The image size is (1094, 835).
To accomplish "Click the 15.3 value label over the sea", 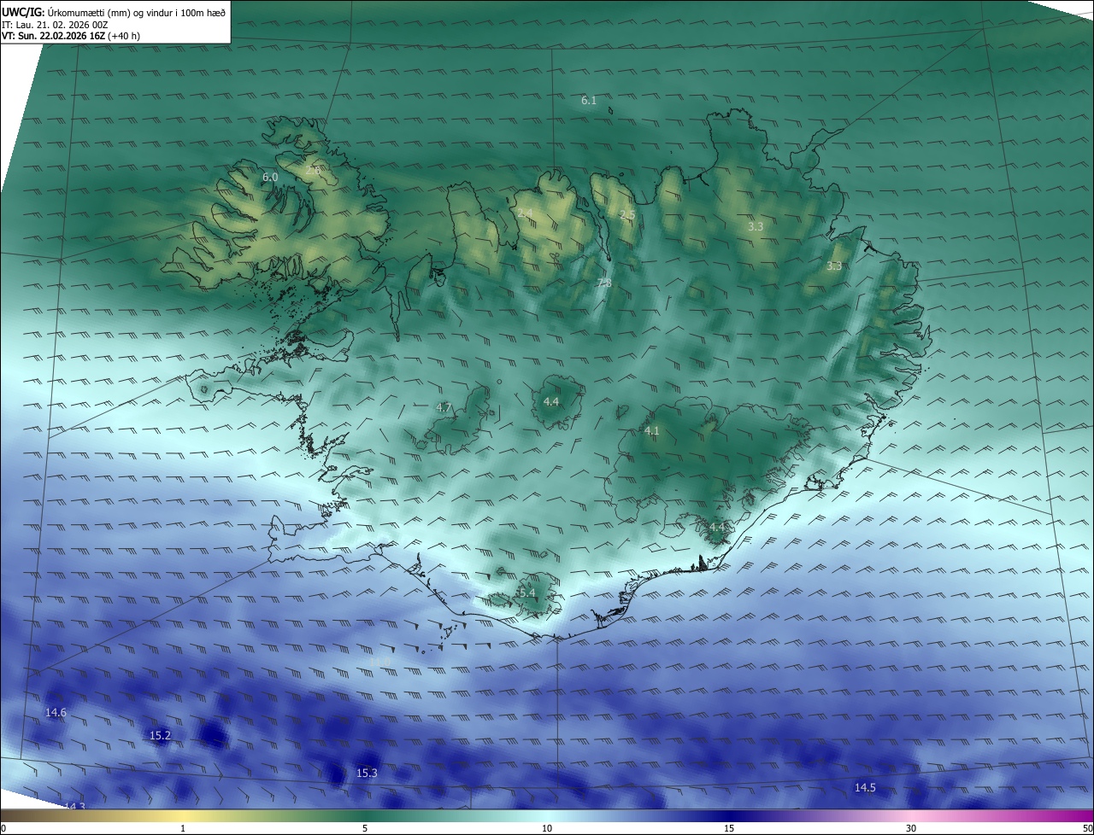I will click(x=367, y=774).
